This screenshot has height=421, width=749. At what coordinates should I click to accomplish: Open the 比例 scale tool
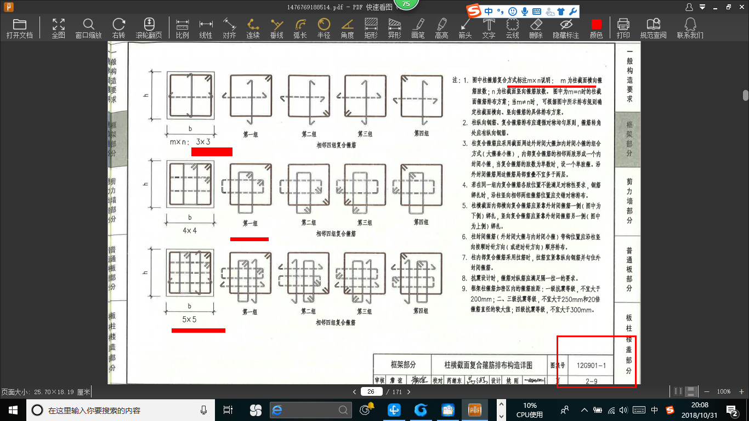[x=183, y=28]
